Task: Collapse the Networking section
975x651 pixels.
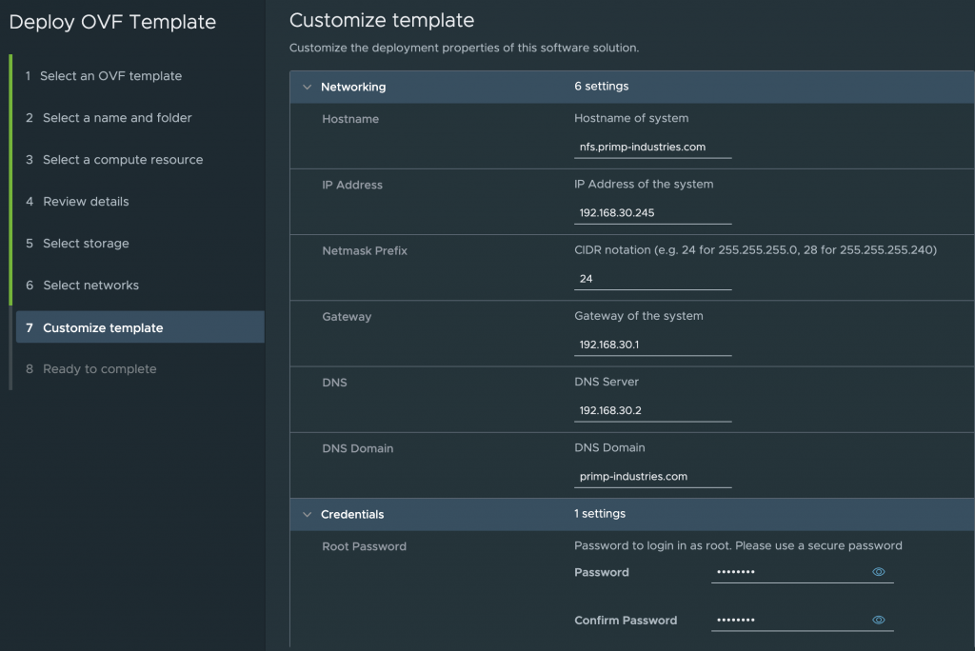Action: (307, 87)
